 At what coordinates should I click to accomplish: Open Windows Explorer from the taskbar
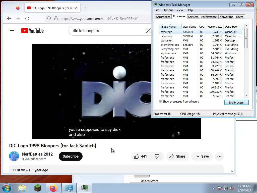click(22, 188)
